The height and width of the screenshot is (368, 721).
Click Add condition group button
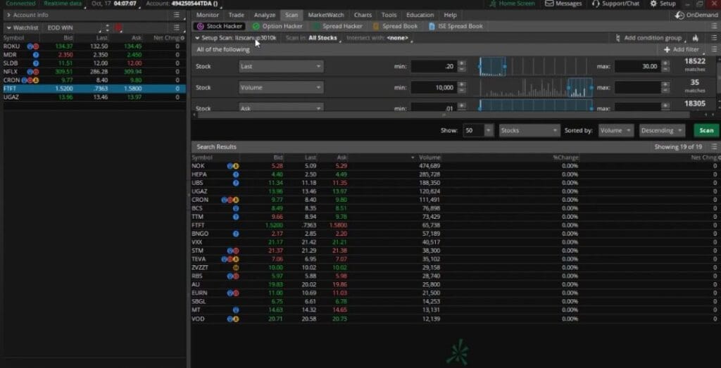point(648,38)
